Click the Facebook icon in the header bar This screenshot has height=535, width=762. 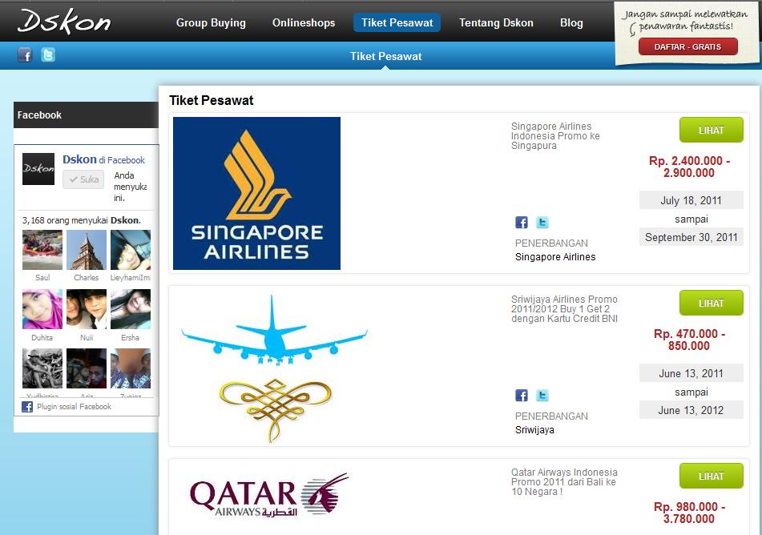click(x=26, y=55)
